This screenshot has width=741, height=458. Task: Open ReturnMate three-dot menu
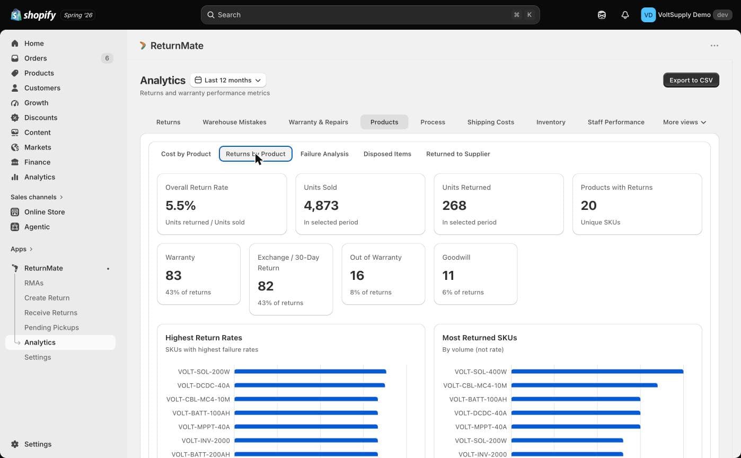(x=714, y=46)
